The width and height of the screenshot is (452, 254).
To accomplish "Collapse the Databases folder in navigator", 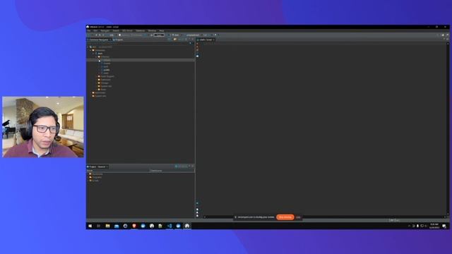I will point(90,50).
